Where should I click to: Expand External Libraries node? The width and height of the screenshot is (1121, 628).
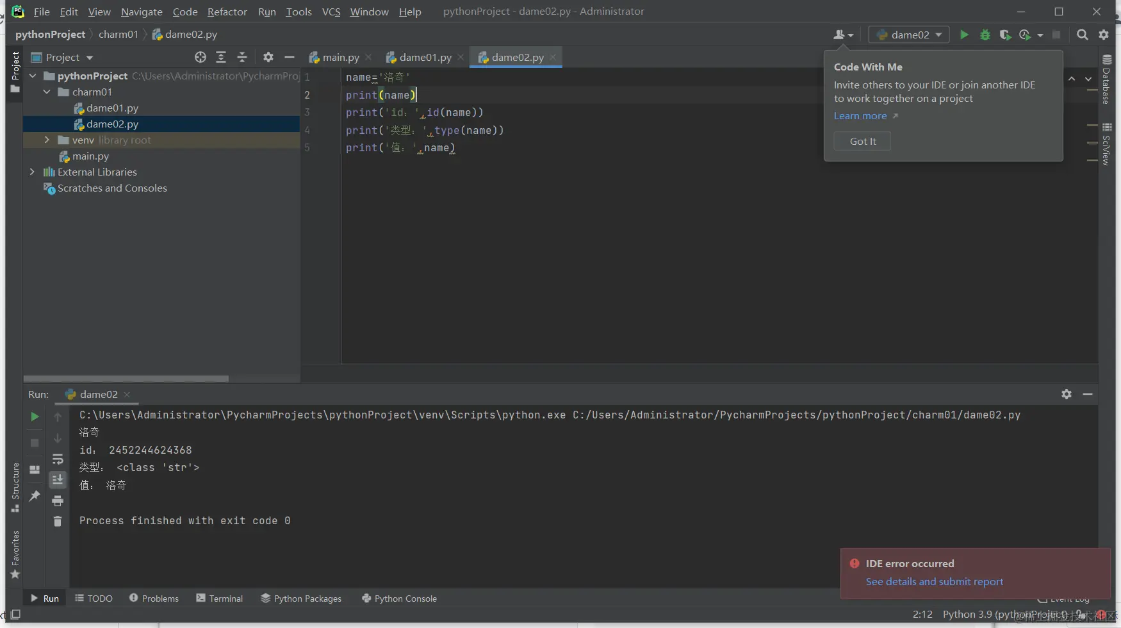[x=33, y=172]
